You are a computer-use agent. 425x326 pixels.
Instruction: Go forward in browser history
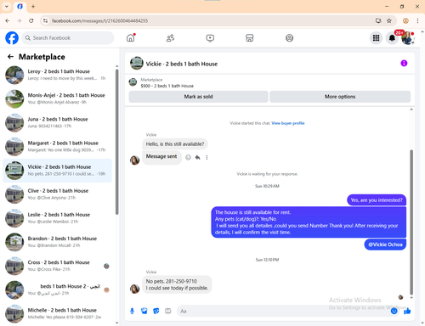coord(20,20)
